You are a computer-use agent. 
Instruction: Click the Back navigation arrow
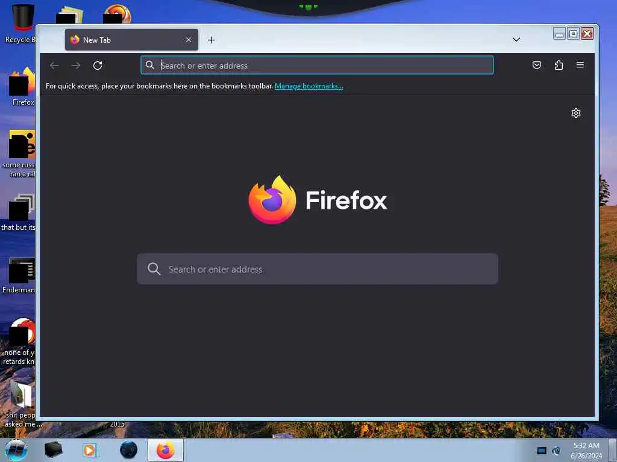pos(54,65)
